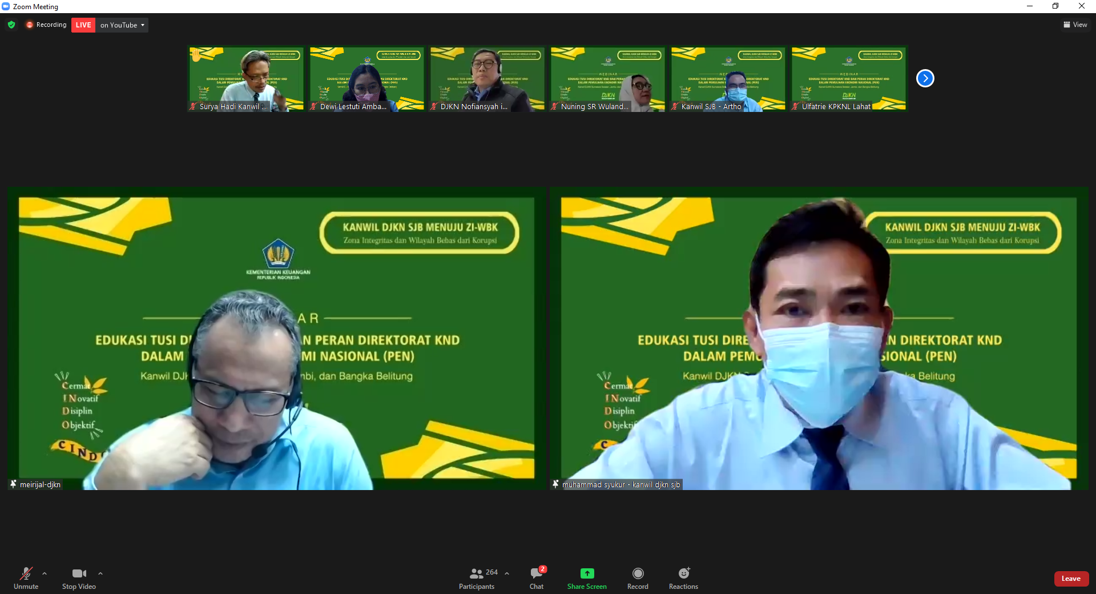Screen dimensions: 1096x594
Task: Click the Record icon
Action: pos(638,573)
